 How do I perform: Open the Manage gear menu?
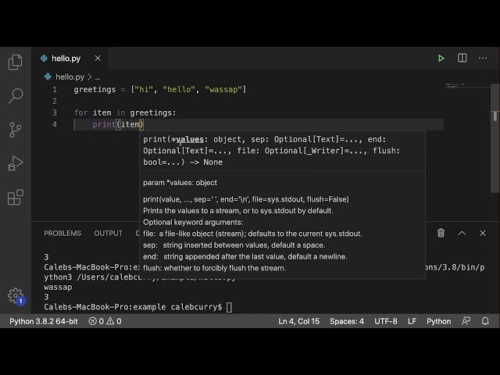click(x=16, y=295)
